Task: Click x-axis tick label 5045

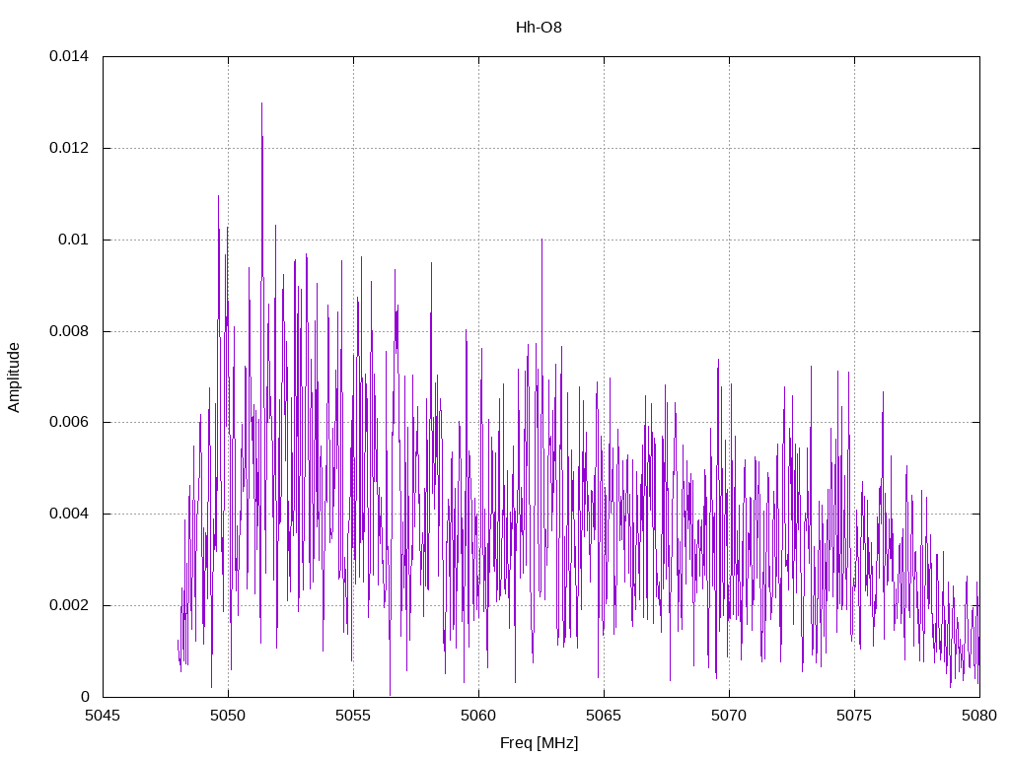Action: [x=103, y=716]
